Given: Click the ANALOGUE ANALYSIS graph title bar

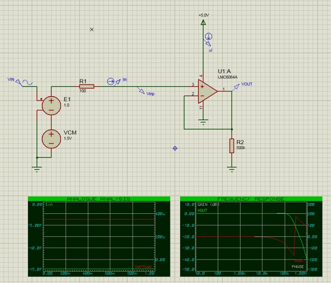Looking at the screenshot, I should coord(99,199).
